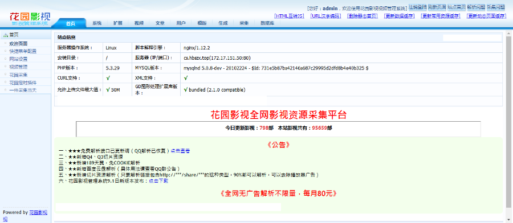This screenshot has width=513, height=223.
Task: Open the 系统 tab
Action: [97, 23]
